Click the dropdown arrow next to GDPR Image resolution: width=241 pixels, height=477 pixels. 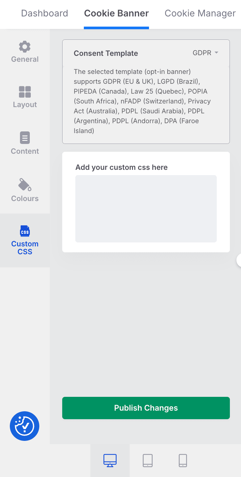[x=216, y=53]
